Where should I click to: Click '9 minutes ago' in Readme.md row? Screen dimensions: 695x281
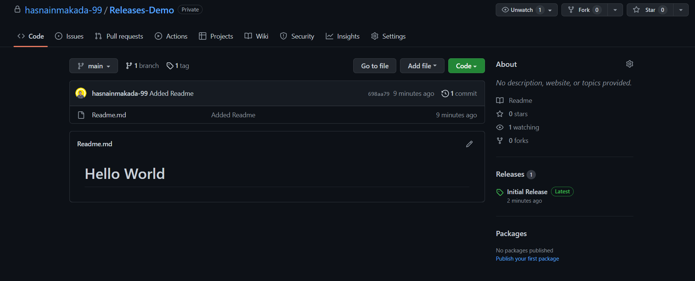(456, 115)
